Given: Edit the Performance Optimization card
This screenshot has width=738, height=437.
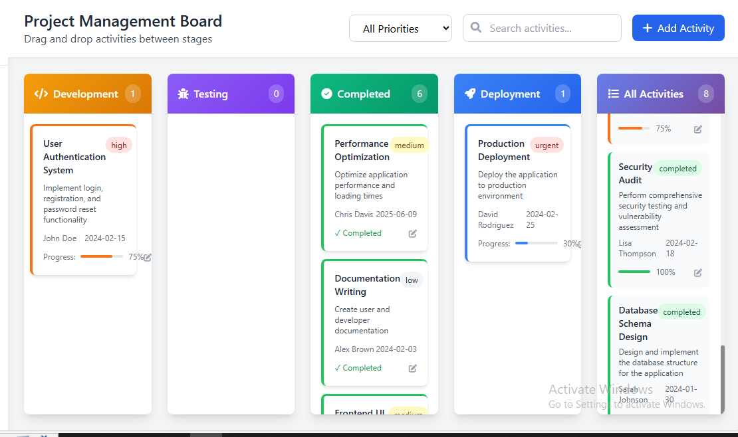Looking at the screenshot, I should pyautogui.click(x=413, y=233).
